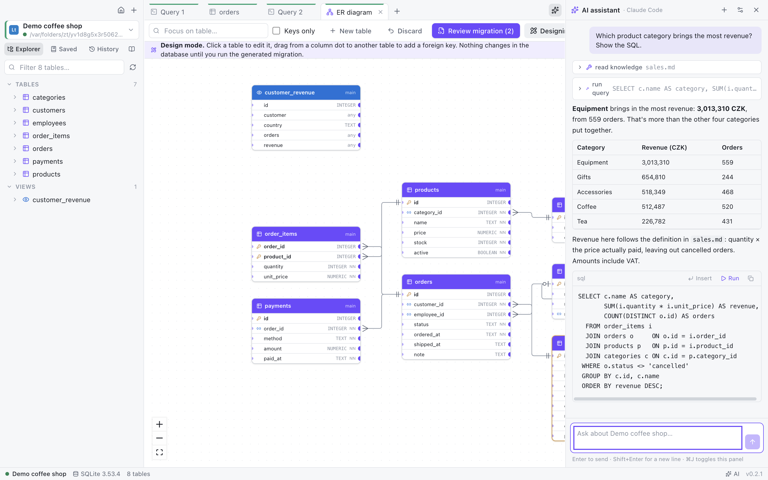Refresh the table list
This screenshot has width=768, height=480.
coord(133,67)
